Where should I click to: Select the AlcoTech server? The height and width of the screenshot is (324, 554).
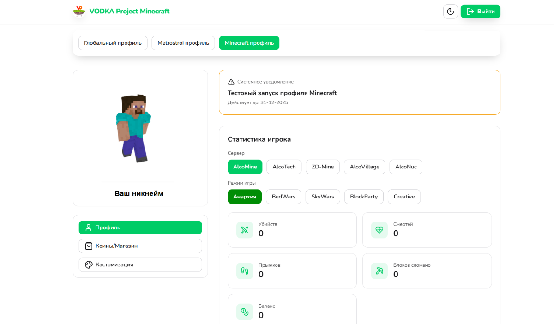(x=284, y=167)
